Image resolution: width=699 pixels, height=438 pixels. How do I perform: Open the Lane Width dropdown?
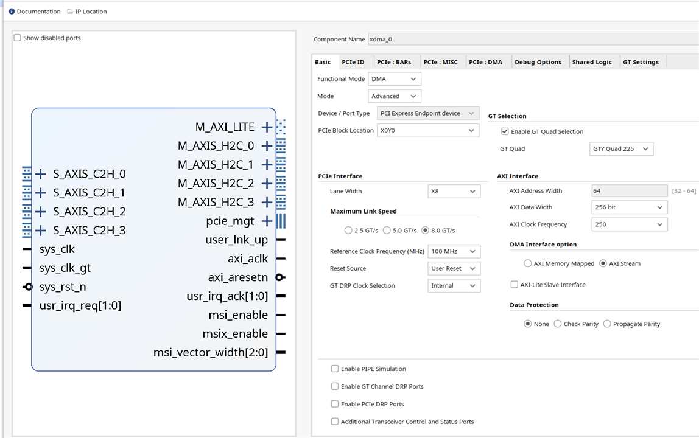pyautogui.click(x=454, y=191)
